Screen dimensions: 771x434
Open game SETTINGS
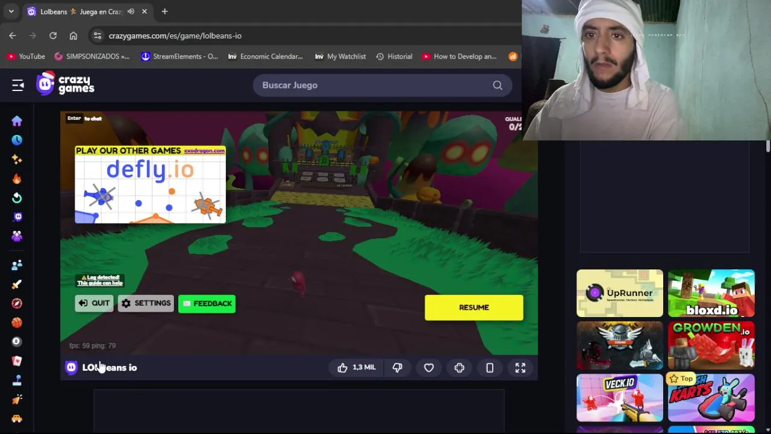click(146, 303)
